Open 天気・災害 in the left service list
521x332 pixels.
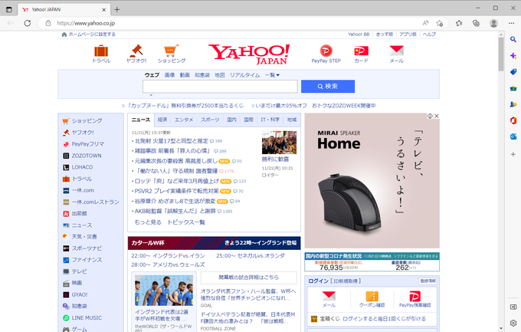[84, 237]
